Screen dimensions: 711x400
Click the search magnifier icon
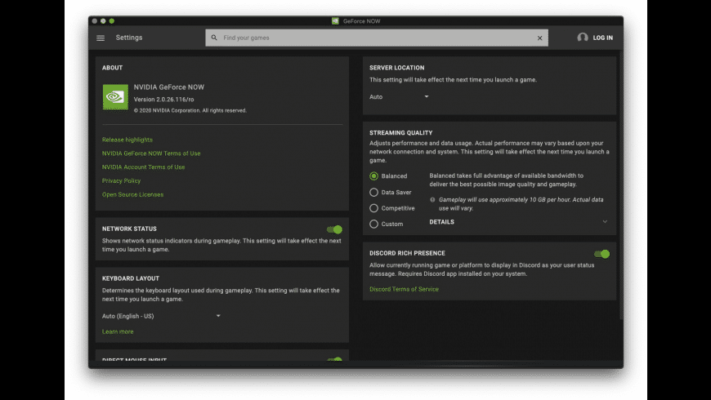(x=214, y=38)
